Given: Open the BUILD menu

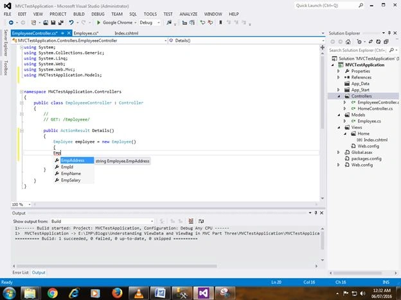Looking at the screenshot, I should tap(79, 14).
